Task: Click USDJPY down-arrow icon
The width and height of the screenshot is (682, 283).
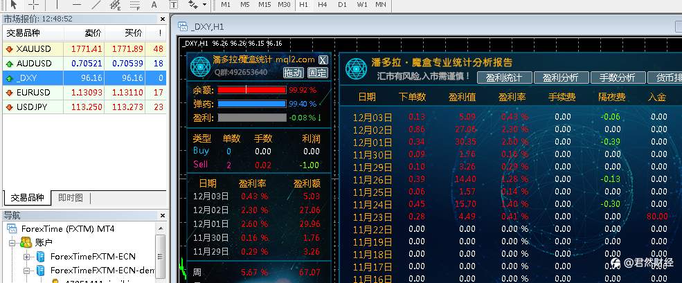Action: coord(10,107)
